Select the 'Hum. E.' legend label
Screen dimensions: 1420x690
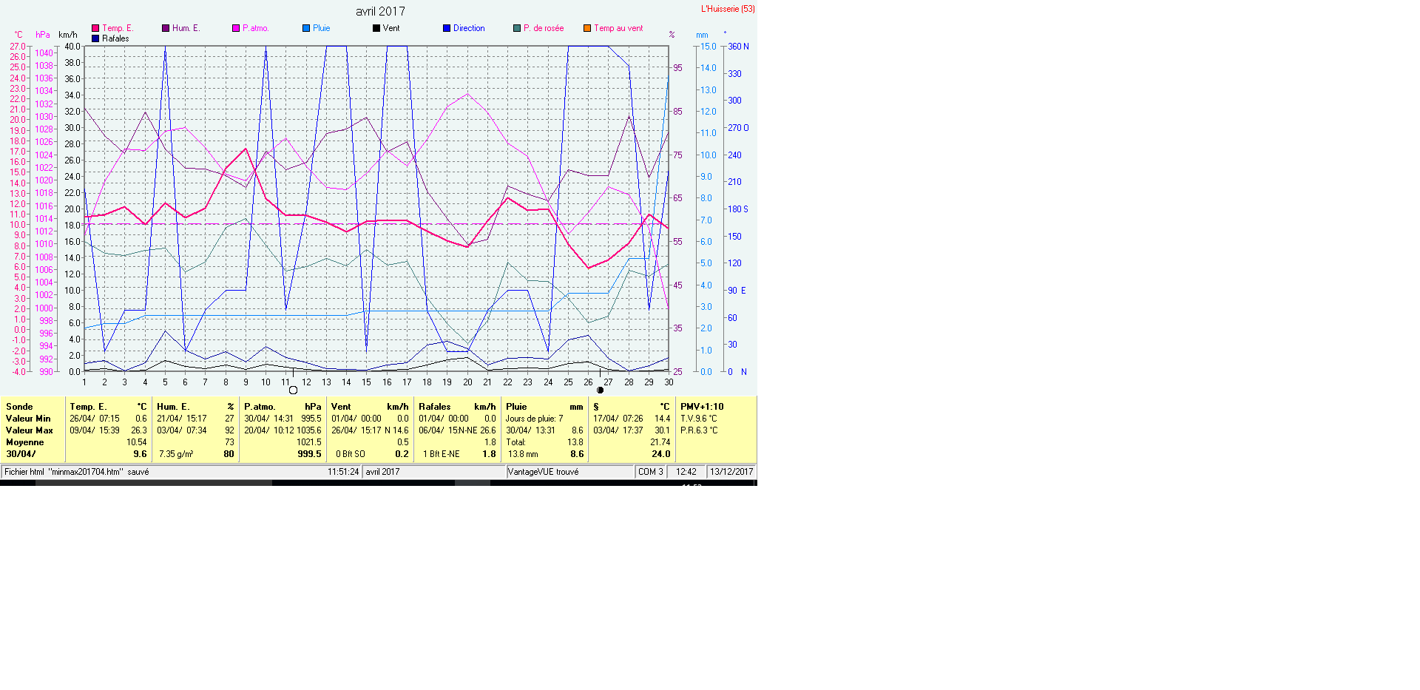click(x=186, y=28)
